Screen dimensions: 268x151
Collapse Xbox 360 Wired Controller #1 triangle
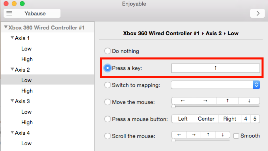click(x=6, y=27)
